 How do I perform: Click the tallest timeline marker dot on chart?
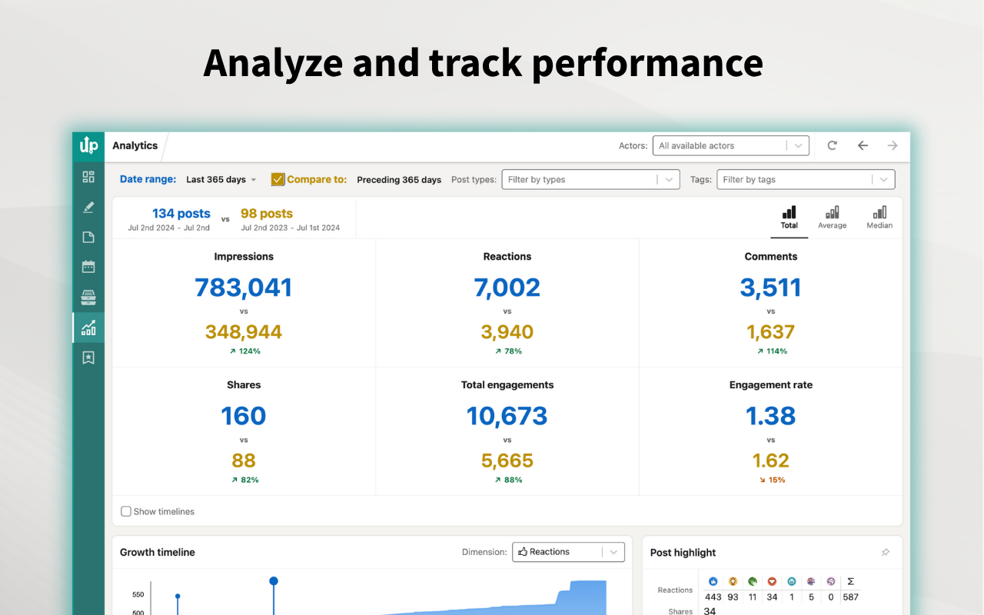(x=274, y=581)
